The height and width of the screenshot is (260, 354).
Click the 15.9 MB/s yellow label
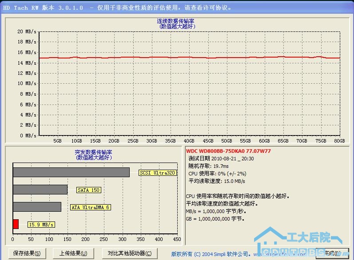[41, 225]
